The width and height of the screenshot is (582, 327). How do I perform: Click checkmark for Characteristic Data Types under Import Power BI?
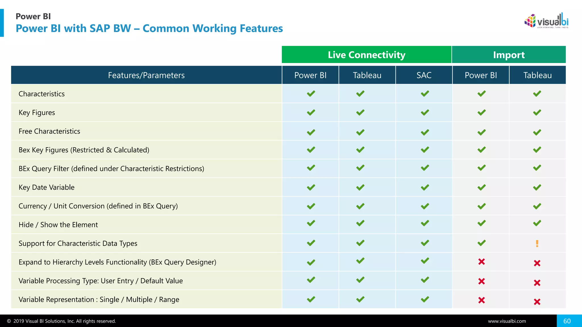(481, 243)
